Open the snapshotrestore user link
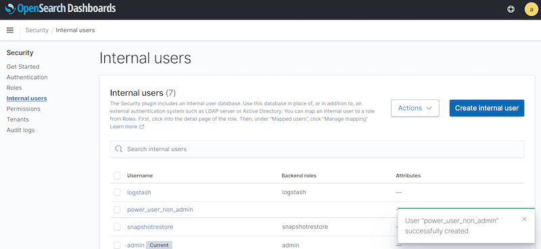The height and width of the screenshot is (249, 541). (150, 227)
